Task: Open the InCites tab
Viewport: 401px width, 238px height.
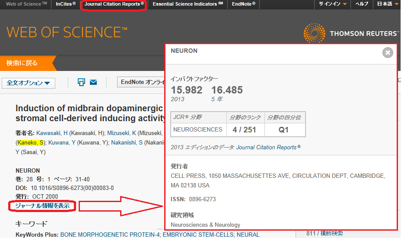Action: pyautogui.click(x=66, y=4)
